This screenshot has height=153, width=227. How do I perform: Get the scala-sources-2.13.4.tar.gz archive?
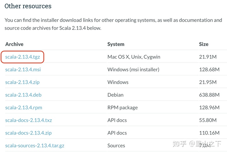click(35, 146)
